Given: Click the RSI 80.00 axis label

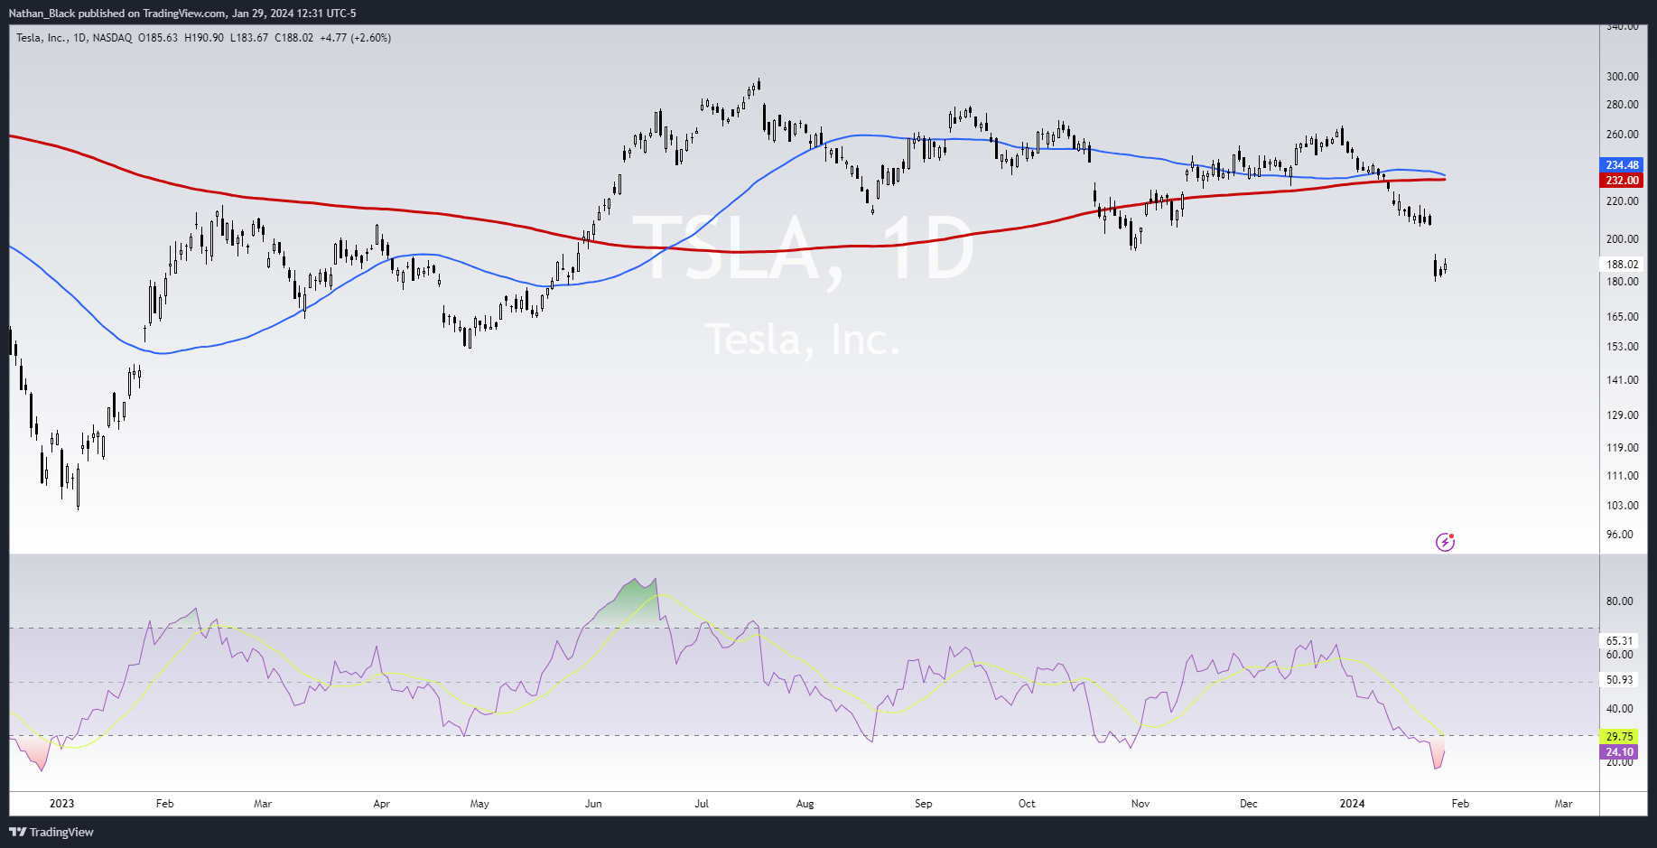Looking at the screenshot, I should coord(1619,601).
